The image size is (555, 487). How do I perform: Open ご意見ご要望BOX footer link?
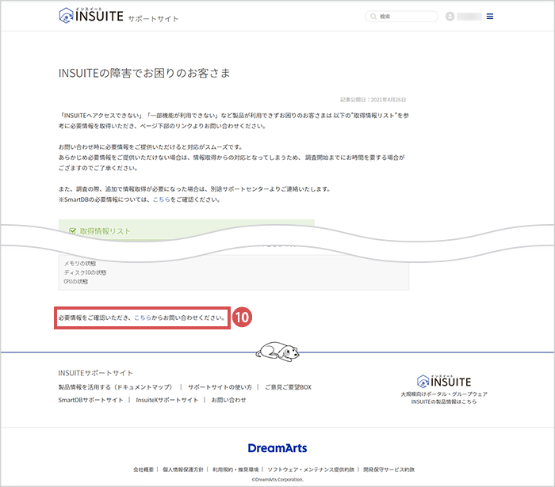pos(288,387)
